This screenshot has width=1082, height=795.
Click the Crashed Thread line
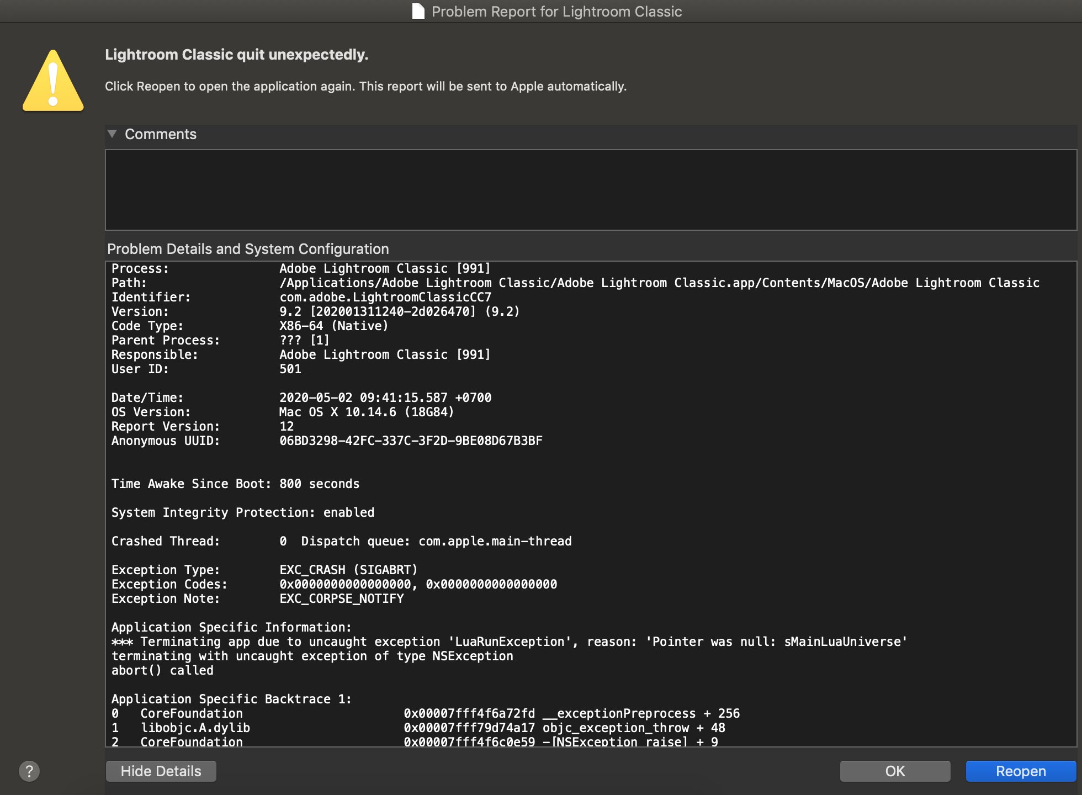coord(342,541)
